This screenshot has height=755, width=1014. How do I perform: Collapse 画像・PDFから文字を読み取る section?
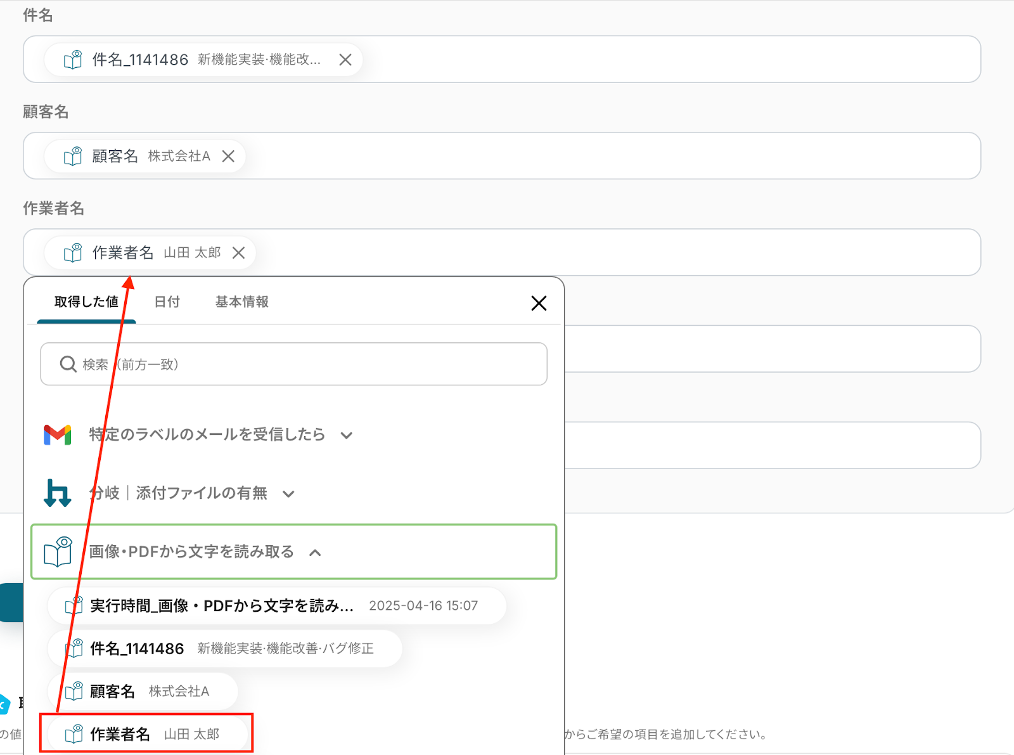(x=315, y=553)
